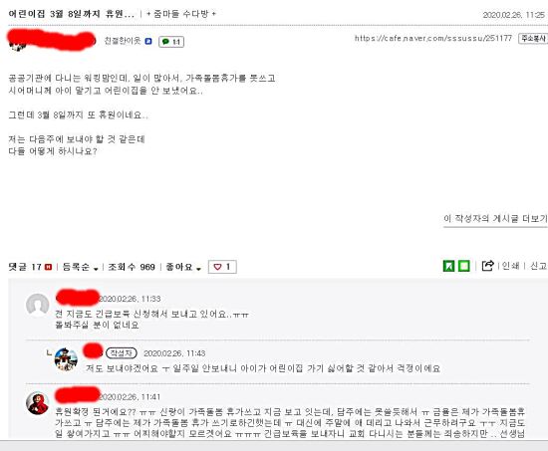
Task: Click the 인쇄 print link
Action: [510, 266]
